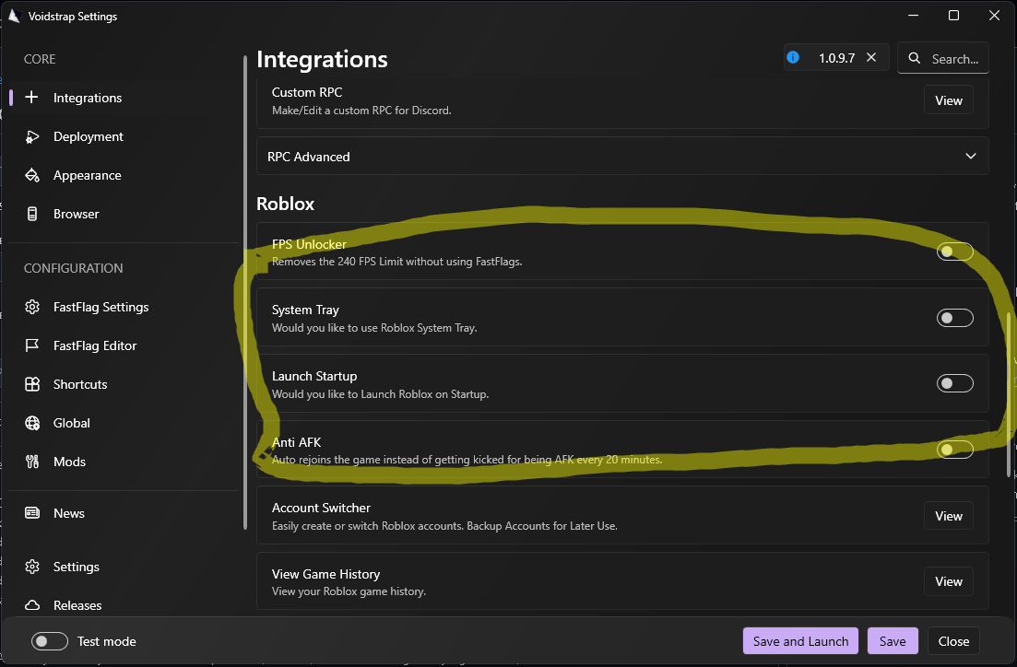Open the Global page

tap(124, 423)
